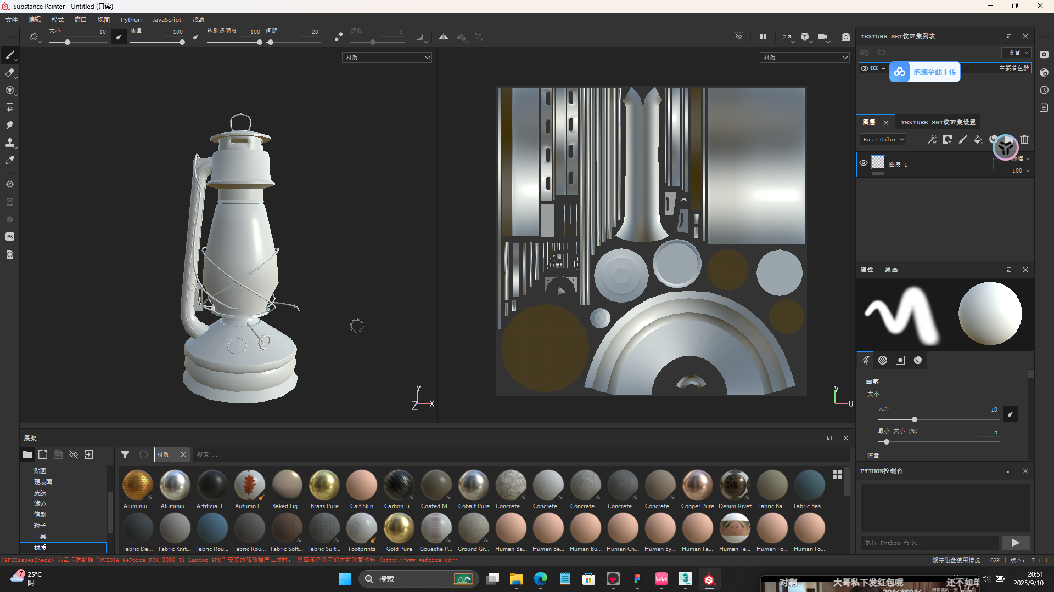Open the 材质 dropdown above 3D viewport

point(387,58)
